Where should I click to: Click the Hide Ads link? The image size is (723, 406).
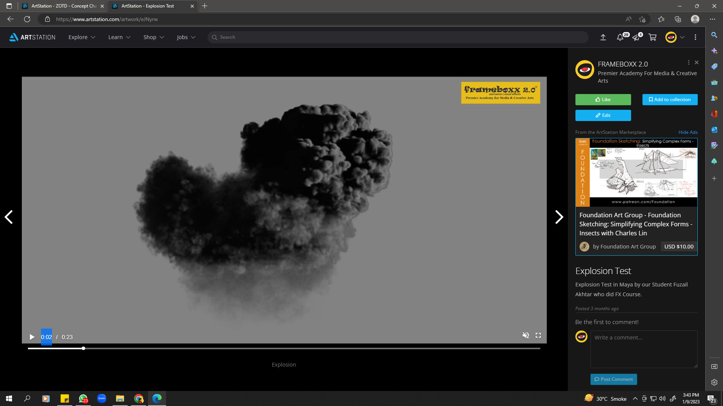click(x=688, y=132)
